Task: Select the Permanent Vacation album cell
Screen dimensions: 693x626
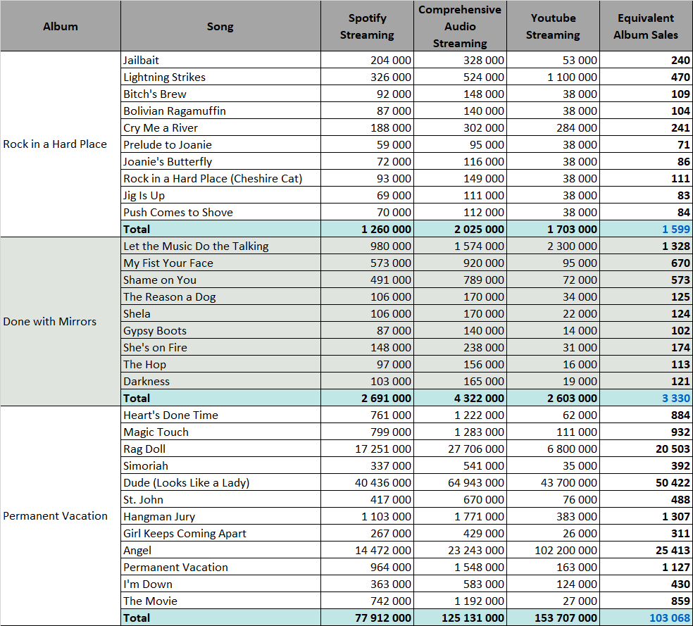Action: 61,515
